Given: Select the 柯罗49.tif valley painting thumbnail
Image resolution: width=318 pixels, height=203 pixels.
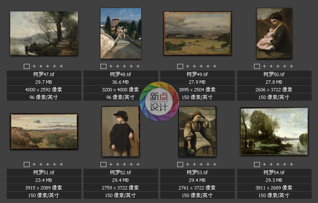Looking at the screenshot, I should 198,33.
